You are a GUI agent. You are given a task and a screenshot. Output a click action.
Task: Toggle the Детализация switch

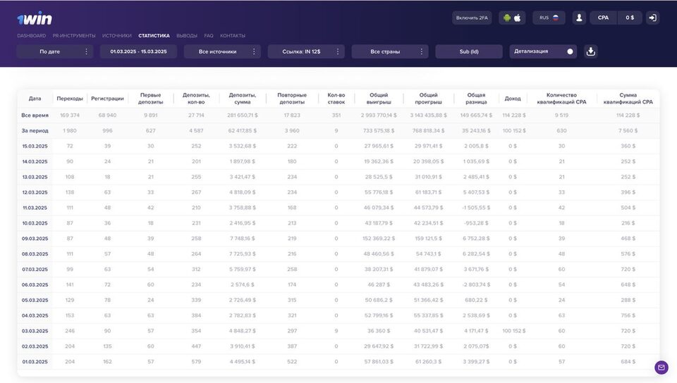569,51
